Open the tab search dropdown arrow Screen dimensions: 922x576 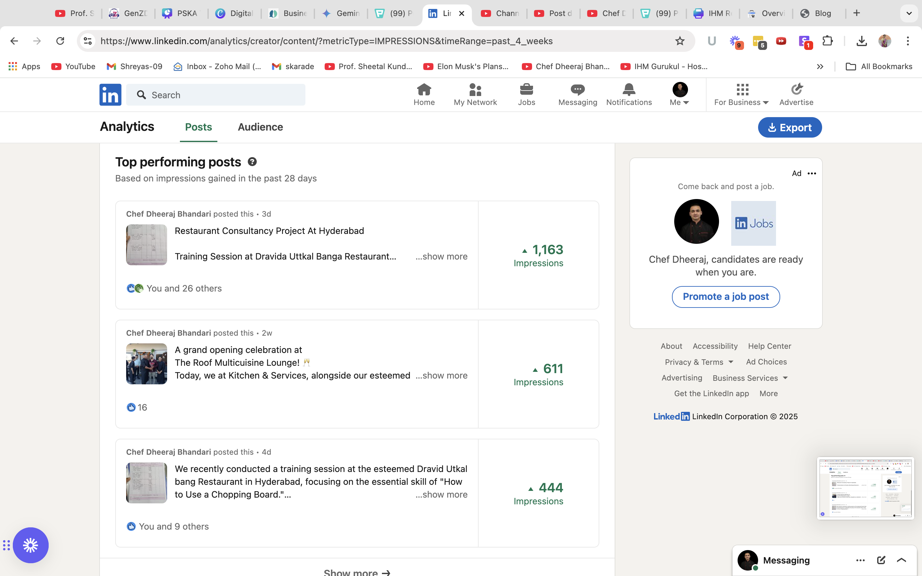point(909,13)
